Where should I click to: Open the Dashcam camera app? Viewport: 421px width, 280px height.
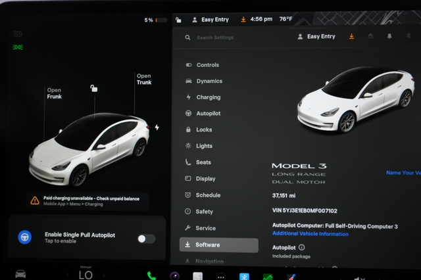174,275
